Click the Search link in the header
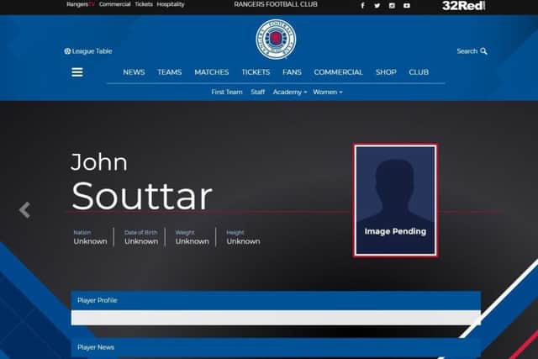This screenshot has height=359, width=538. coord(472,51)
